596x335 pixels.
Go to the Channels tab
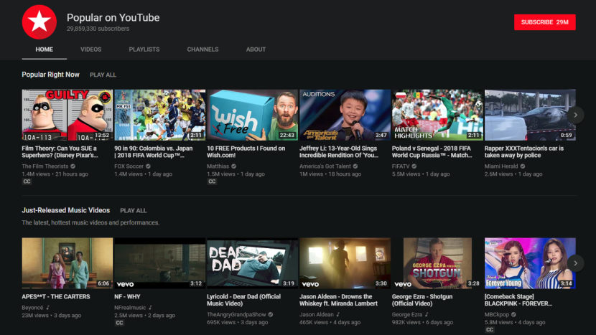click(x=202, y=49)
